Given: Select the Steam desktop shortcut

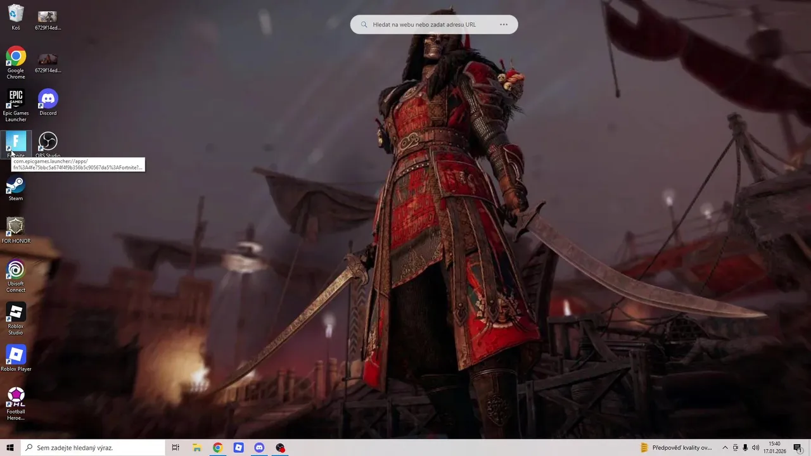Looking at the screenshot, I should (x=16, y=188).
